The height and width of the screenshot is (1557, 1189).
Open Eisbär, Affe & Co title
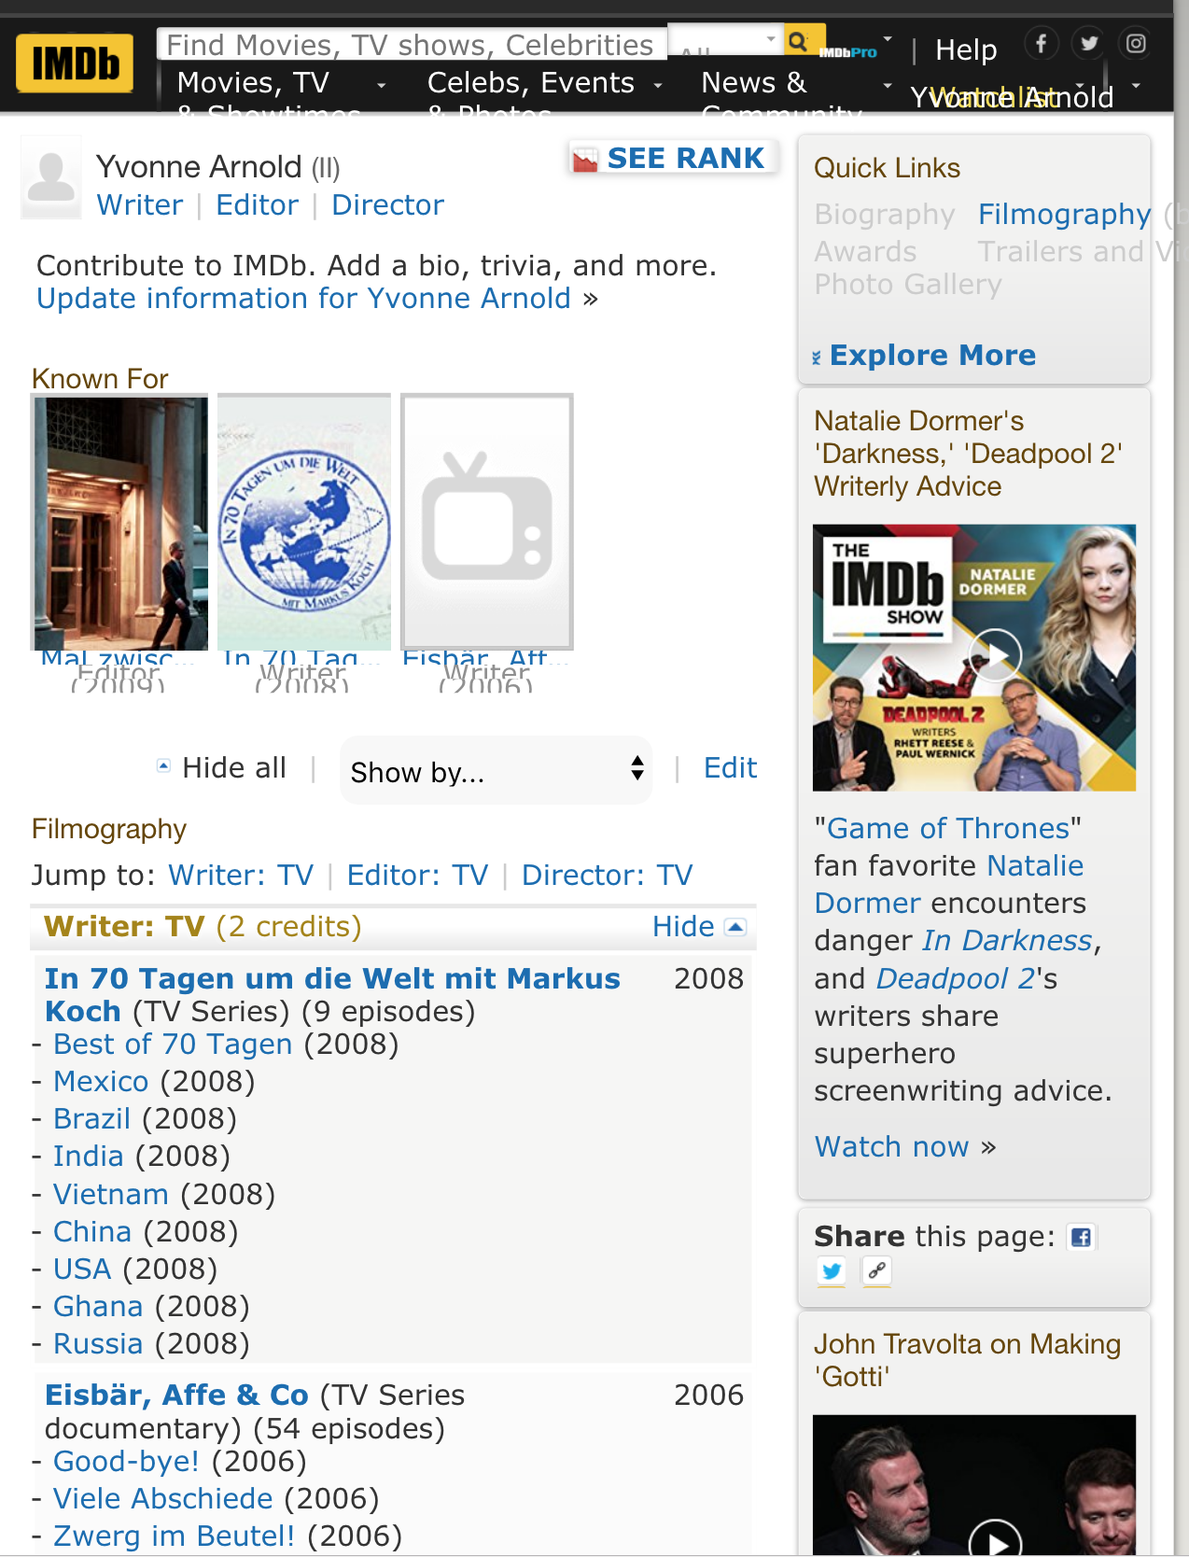click(176, 1396)
